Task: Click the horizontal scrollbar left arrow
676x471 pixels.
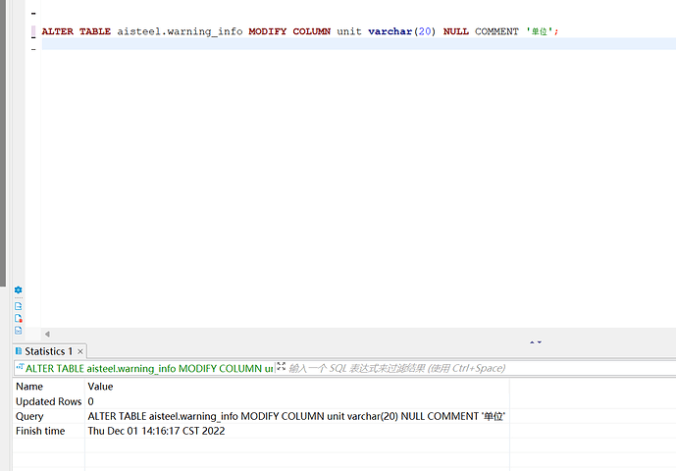Action: tap(47, 334)
